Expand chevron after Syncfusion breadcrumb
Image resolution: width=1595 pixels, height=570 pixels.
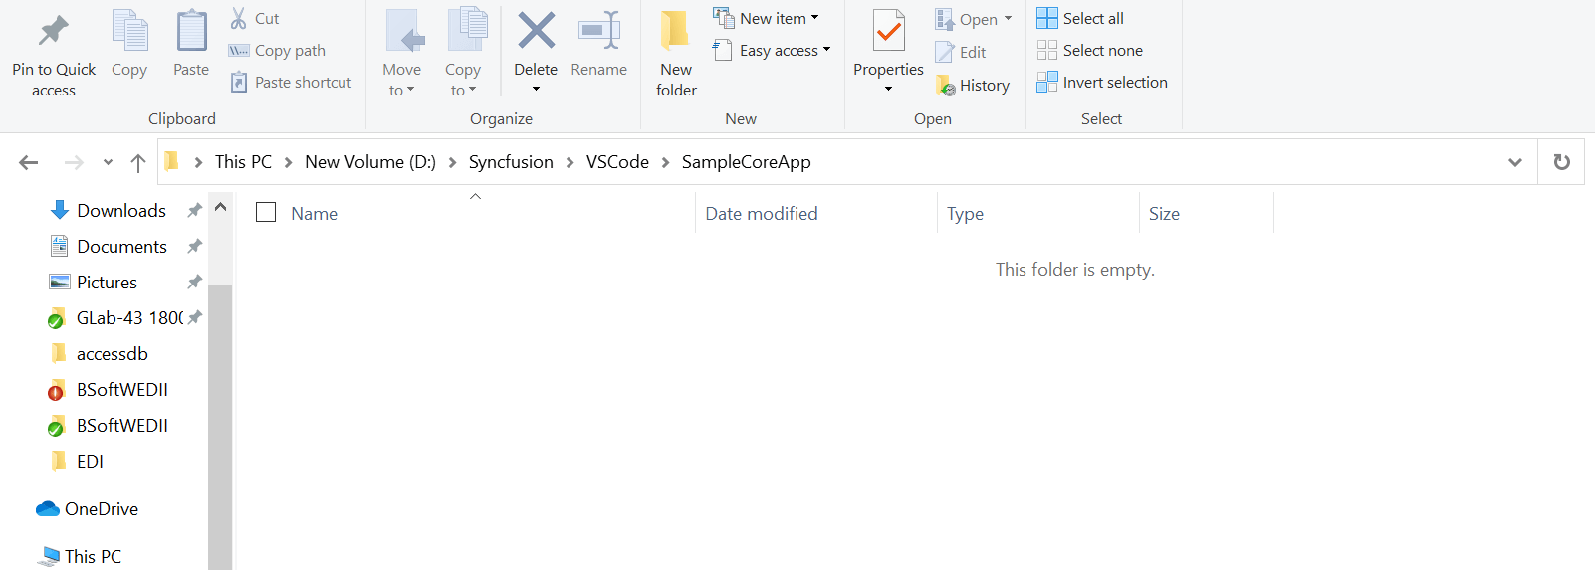(570, 162)
